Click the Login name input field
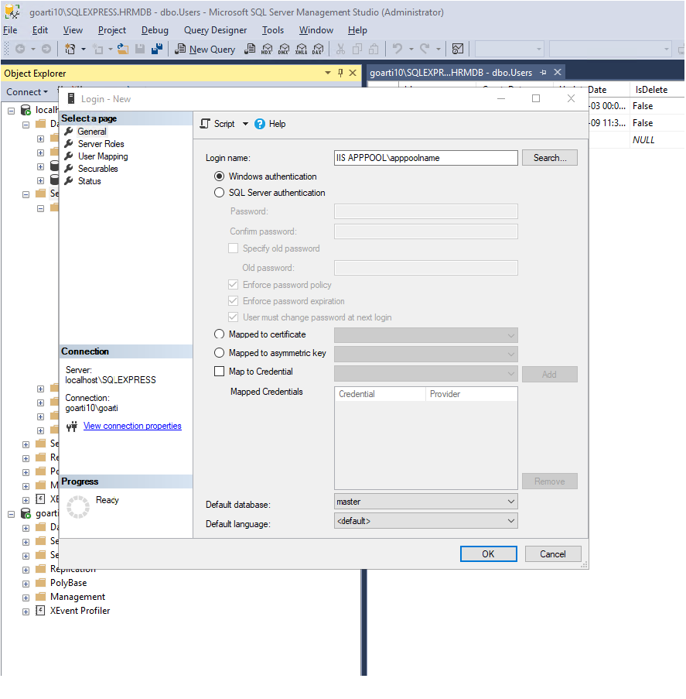This screenshot has width=686, height=699. [x=426, y=158]
